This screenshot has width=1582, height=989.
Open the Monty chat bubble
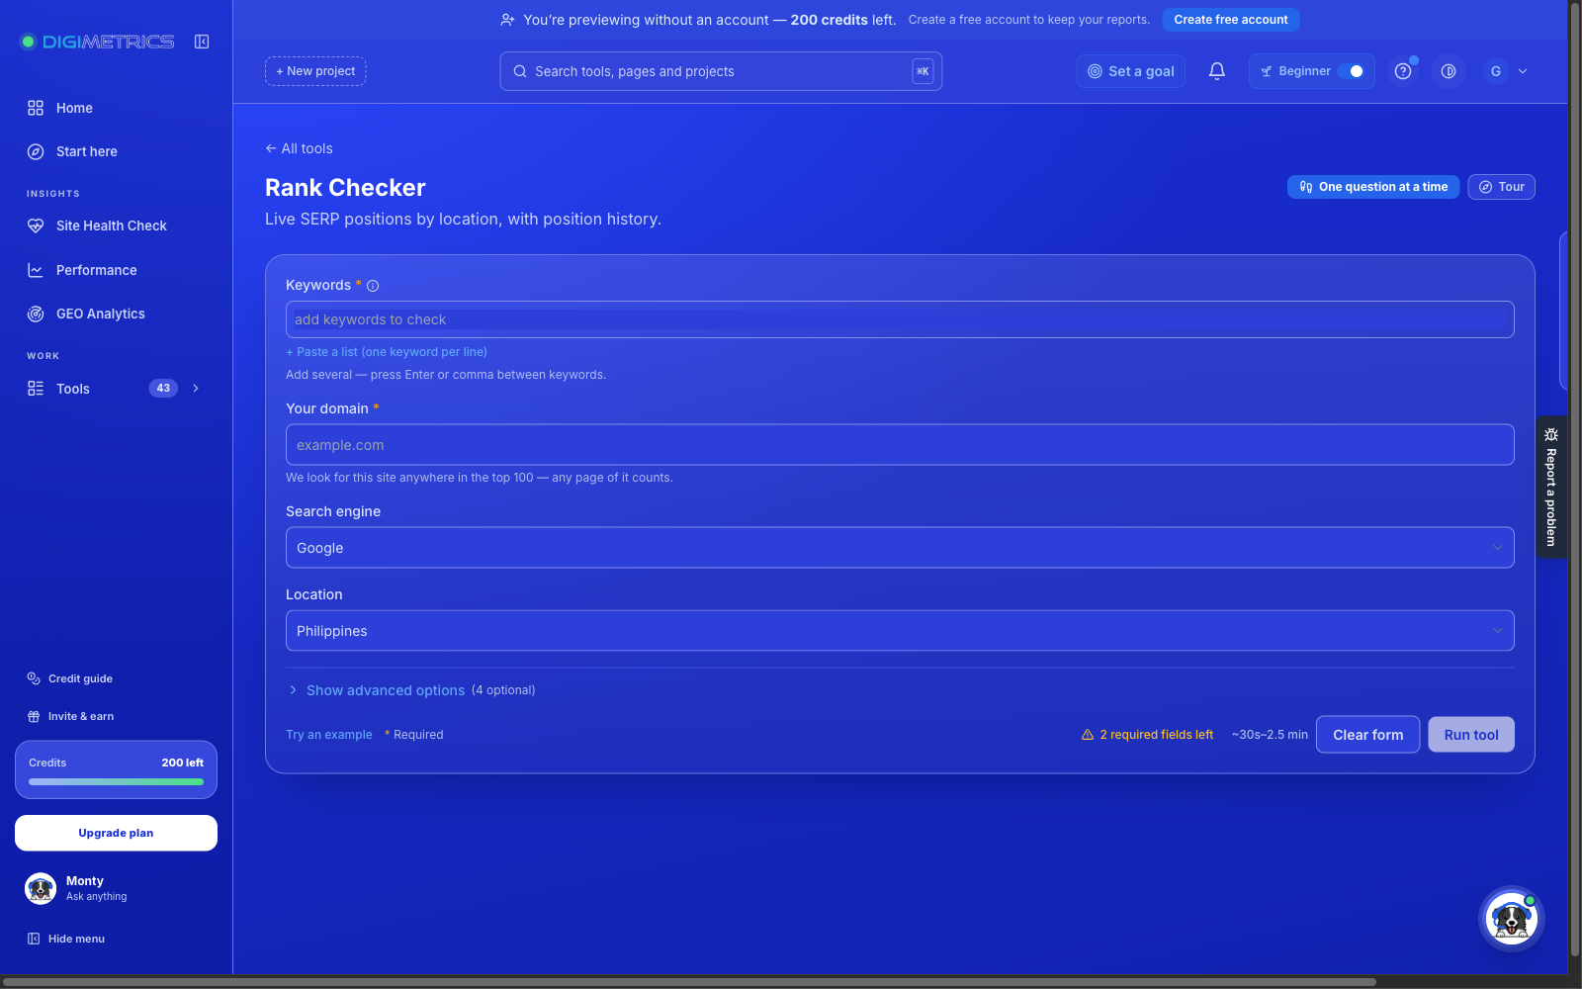[1511, 918]
